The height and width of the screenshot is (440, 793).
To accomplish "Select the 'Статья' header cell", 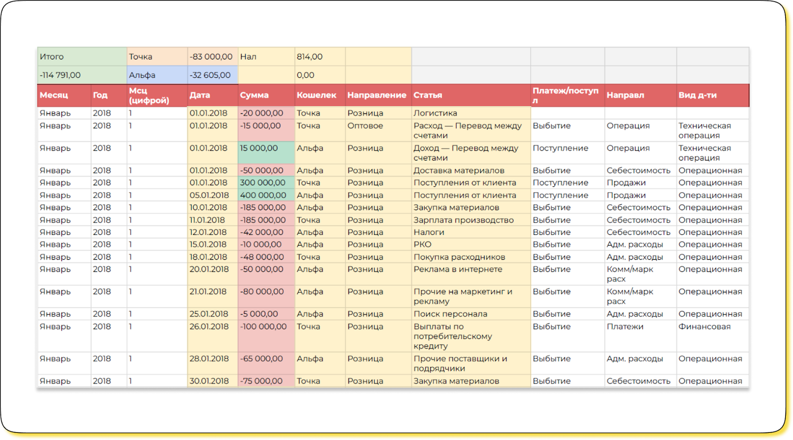I will coord(428,95).
